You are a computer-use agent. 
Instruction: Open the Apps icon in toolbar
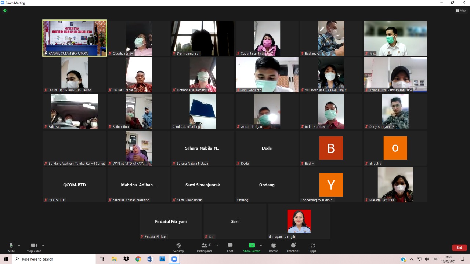click(312, 247)
